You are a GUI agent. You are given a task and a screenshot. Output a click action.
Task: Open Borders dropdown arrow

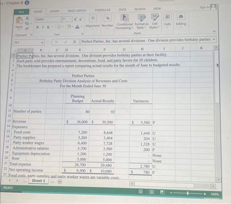[x=63, y=27]
